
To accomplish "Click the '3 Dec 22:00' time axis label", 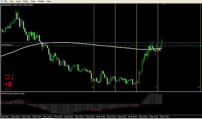I will pyautogui.click(x=90, y=116).
